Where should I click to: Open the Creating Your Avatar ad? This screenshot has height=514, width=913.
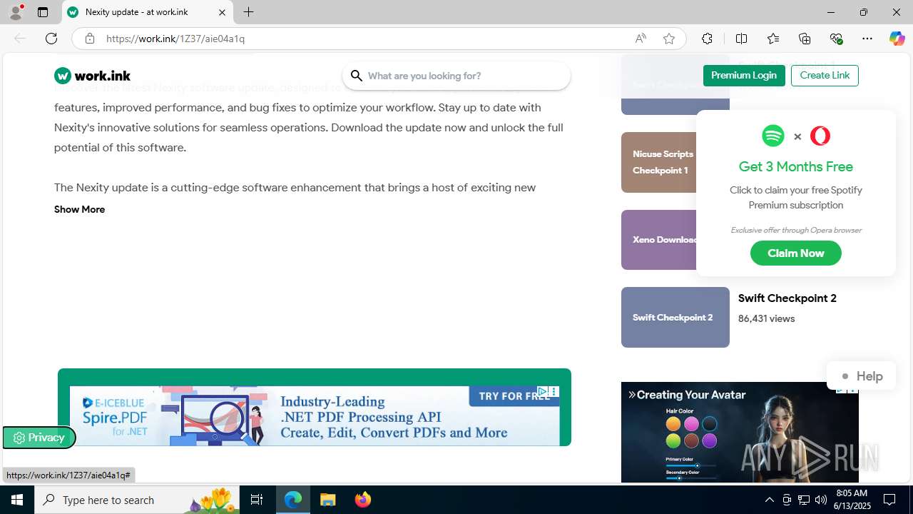(x=740, y=432)
